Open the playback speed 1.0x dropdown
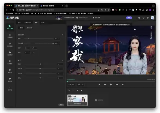 (x=81, y=85)
